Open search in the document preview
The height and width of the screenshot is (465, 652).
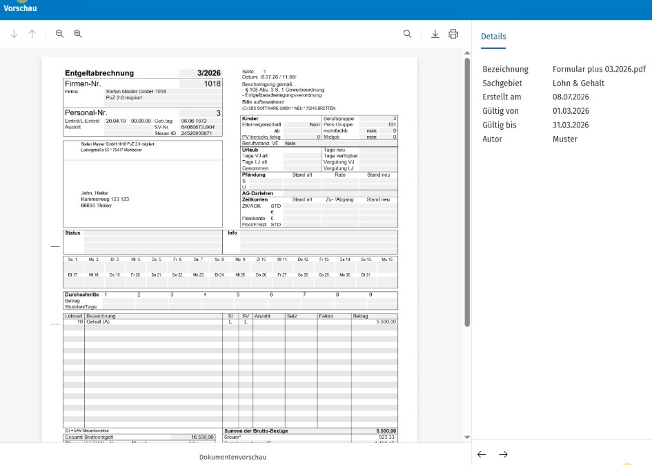tap(408, 34)
